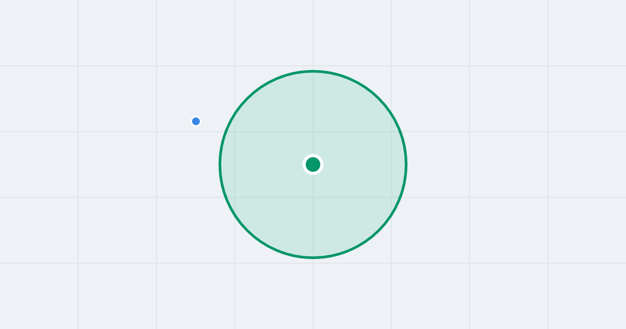
Task: Click the empty grid cell in the top-right corner
Action: click(x=587, y=33)
